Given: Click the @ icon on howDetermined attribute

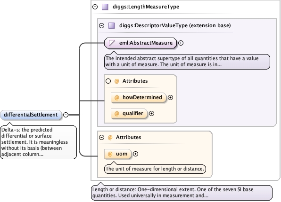Looking at the screenshot, I should click(116, 98).
